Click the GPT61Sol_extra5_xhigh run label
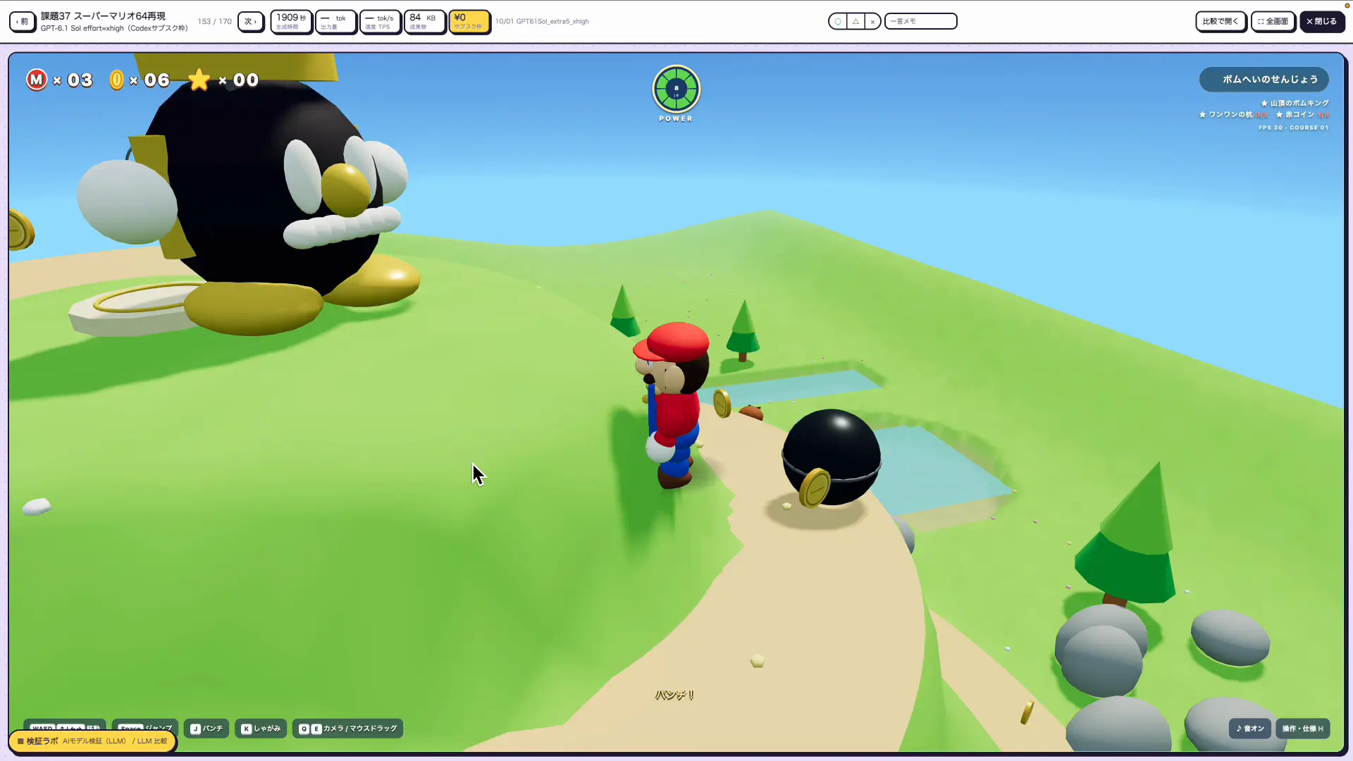 pos(542,21)
